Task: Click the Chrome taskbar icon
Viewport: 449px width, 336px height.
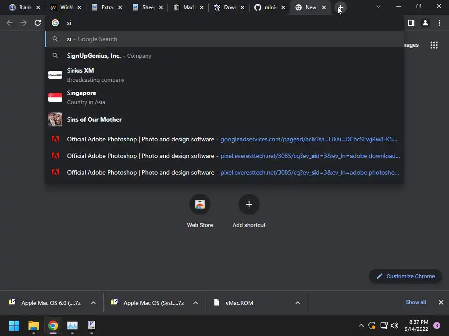Action: point(53,325)
